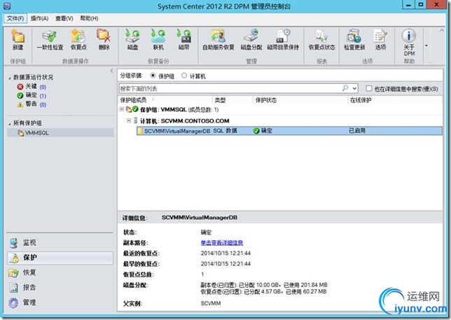Select the 磁盘 backup icon
Screen dimensions: 451x320
[132, 40]
